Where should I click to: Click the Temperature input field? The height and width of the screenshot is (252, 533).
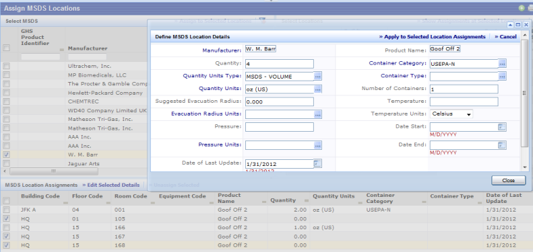click(464, 101)
